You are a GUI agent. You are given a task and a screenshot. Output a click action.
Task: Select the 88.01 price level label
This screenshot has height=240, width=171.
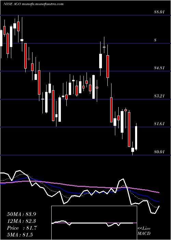[x=159, y=12]
